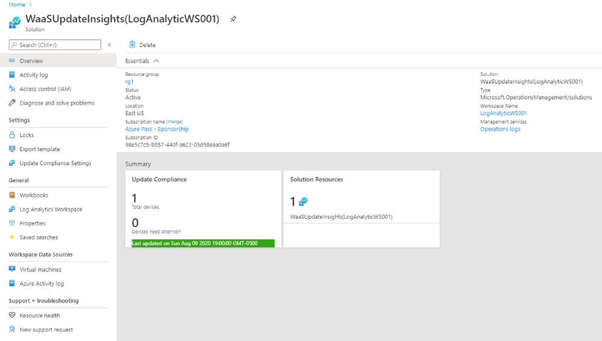Expand Home breadcrumb chevron
This screenshot has width=602, height=341.
[30, 5]
